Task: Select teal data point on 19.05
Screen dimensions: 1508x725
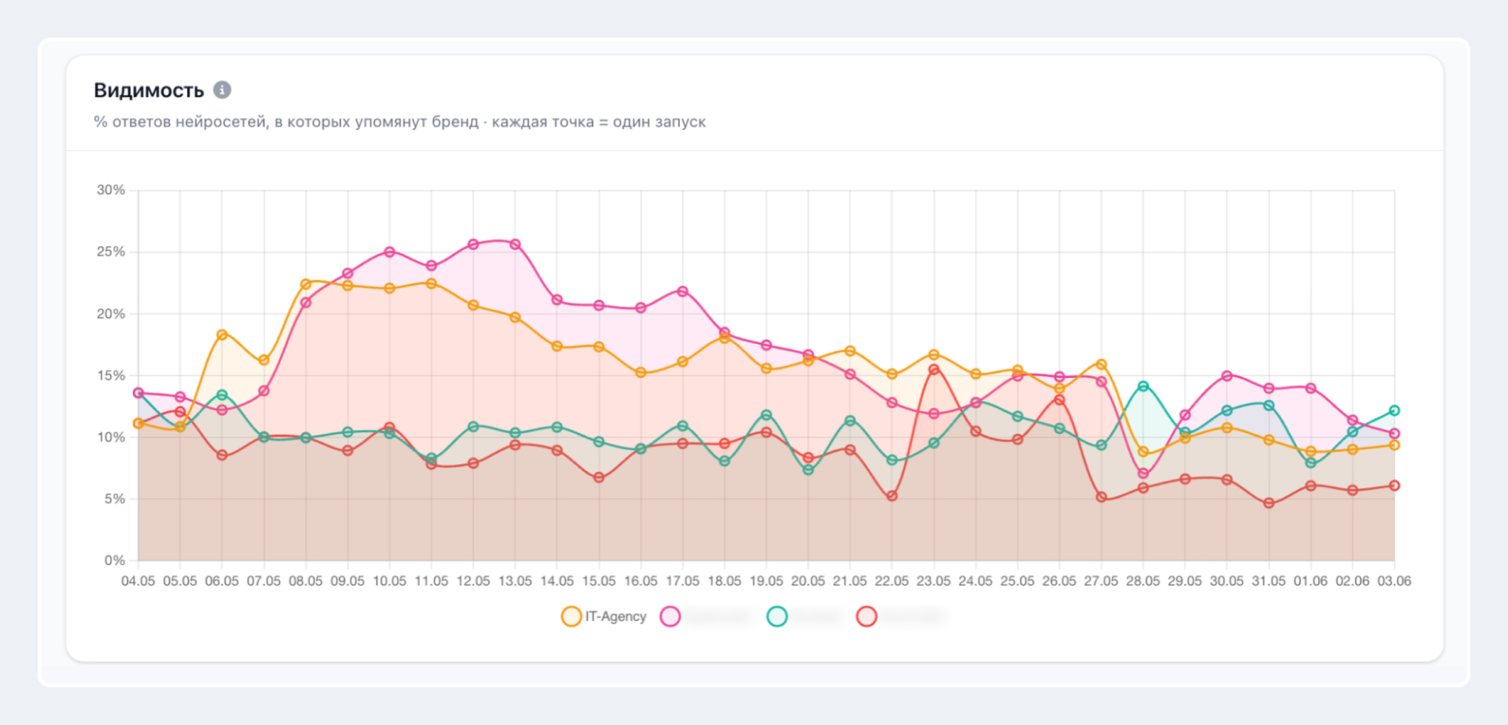Action: pos(766,415)
